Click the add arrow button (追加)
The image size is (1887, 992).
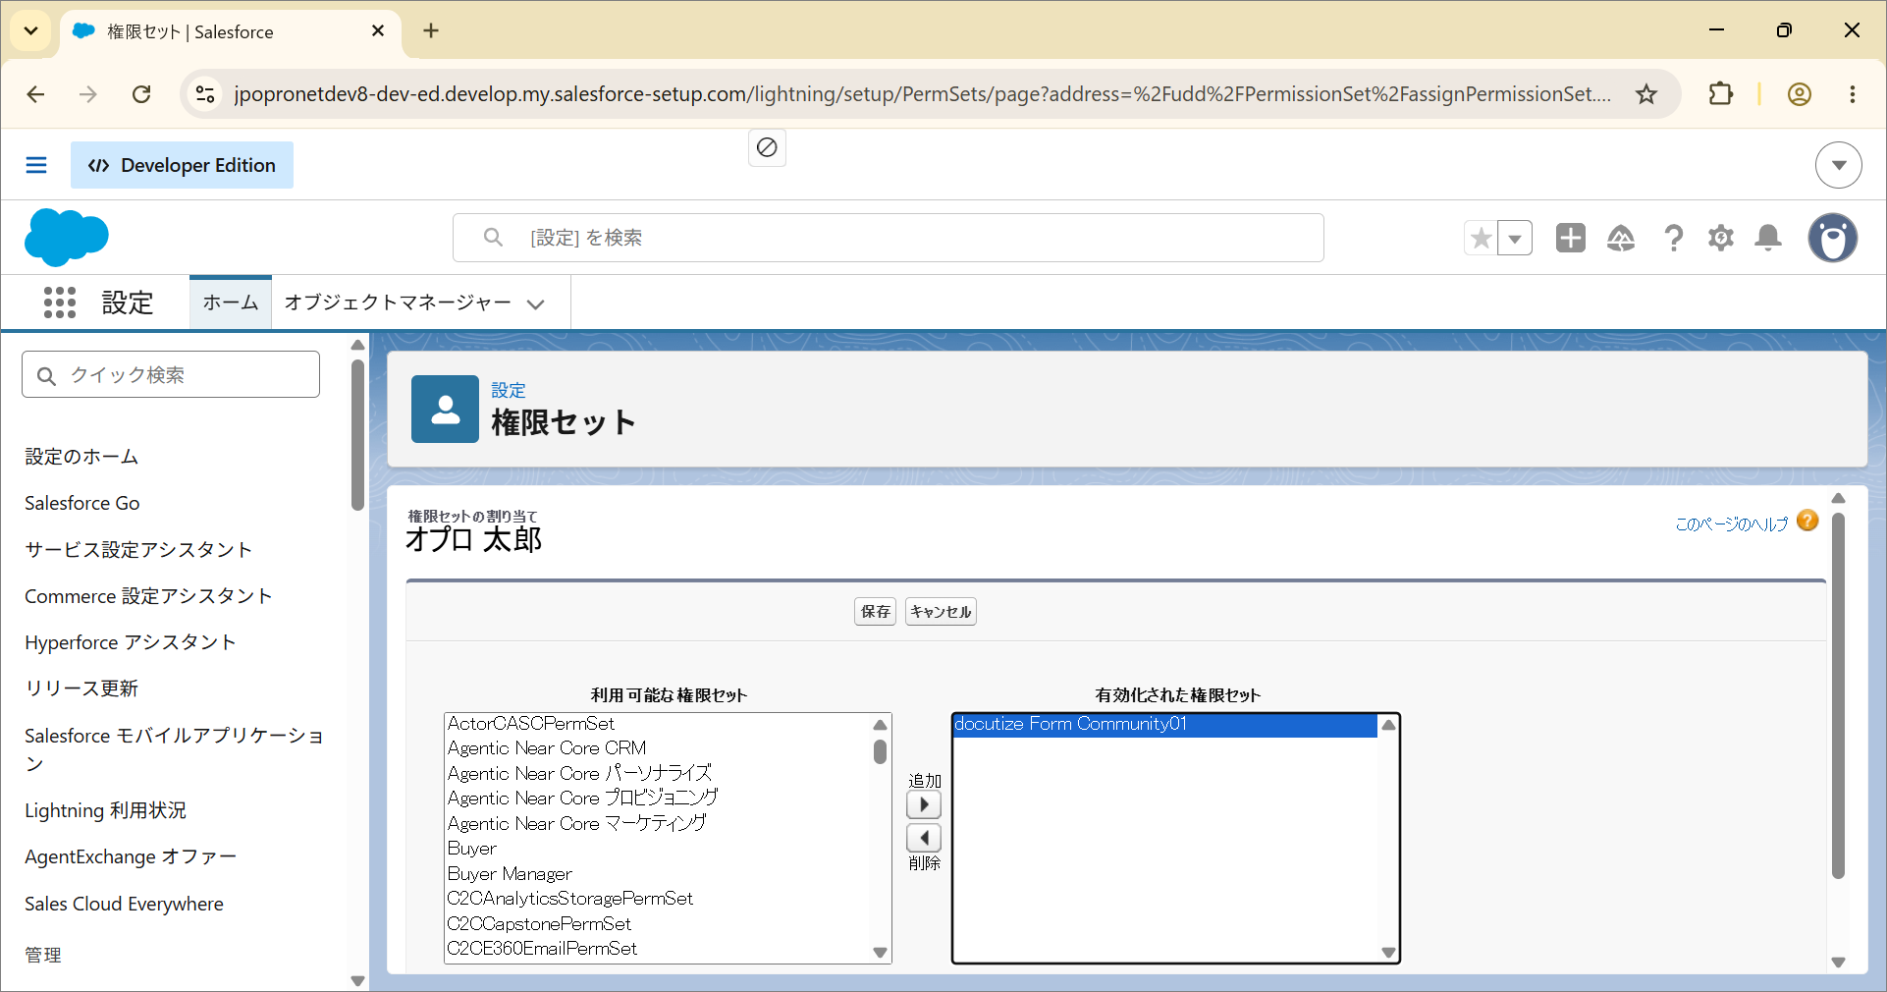click(924, 804)
